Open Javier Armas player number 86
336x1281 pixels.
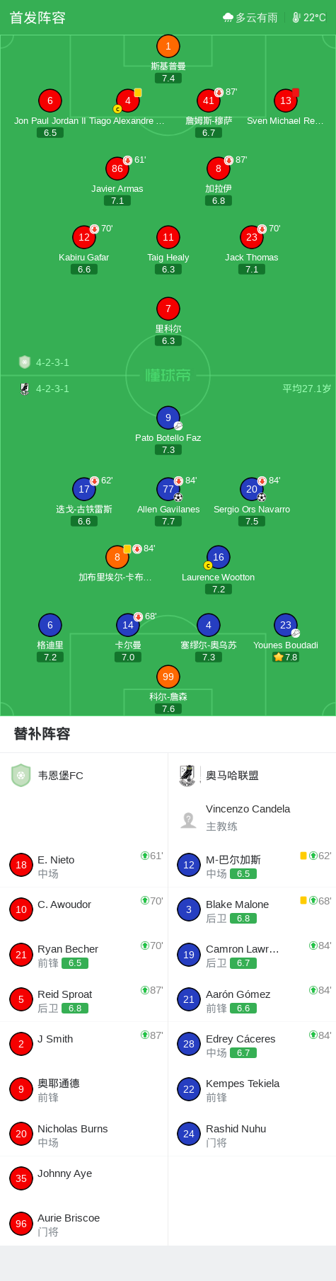pyautogui.click(x=117, y=168)
